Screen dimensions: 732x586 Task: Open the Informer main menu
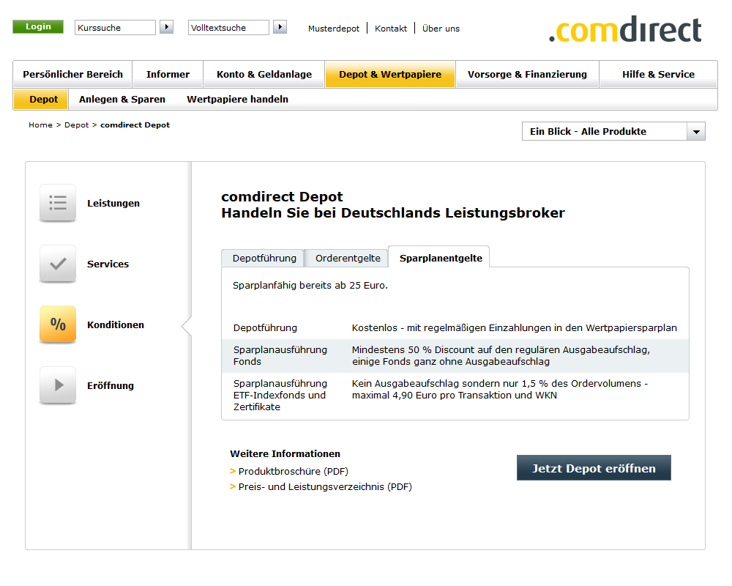168,74
